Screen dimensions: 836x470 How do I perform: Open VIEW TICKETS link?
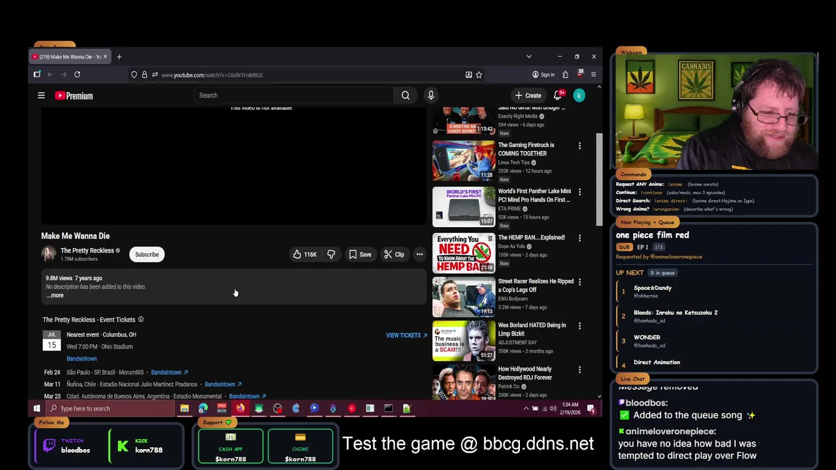(406, 336)
